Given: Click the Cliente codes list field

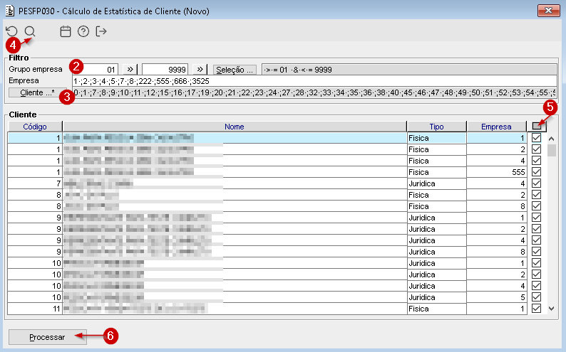Looking at the screenshot, I should [314, 92].
